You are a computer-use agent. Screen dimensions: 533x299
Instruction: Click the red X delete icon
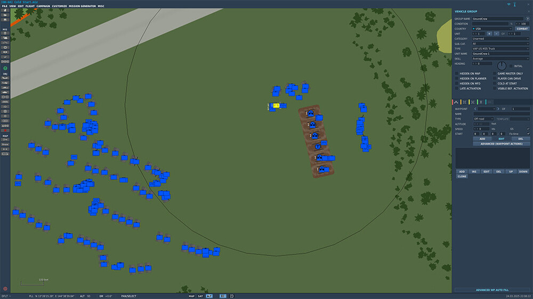5,130
